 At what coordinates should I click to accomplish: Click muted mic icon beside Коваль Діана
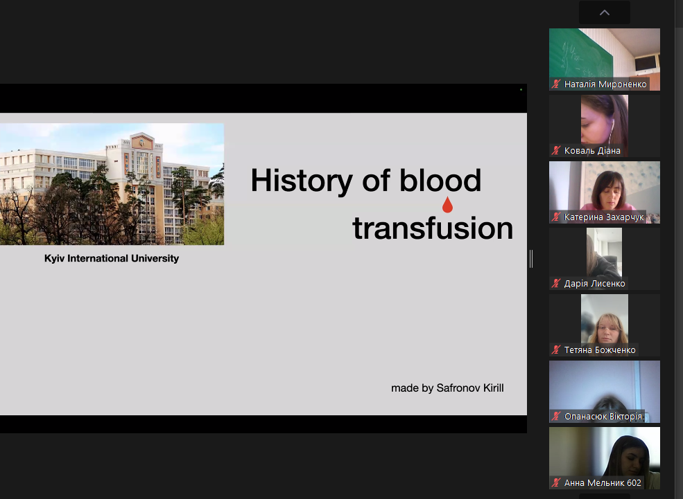(x=556, y=150)
